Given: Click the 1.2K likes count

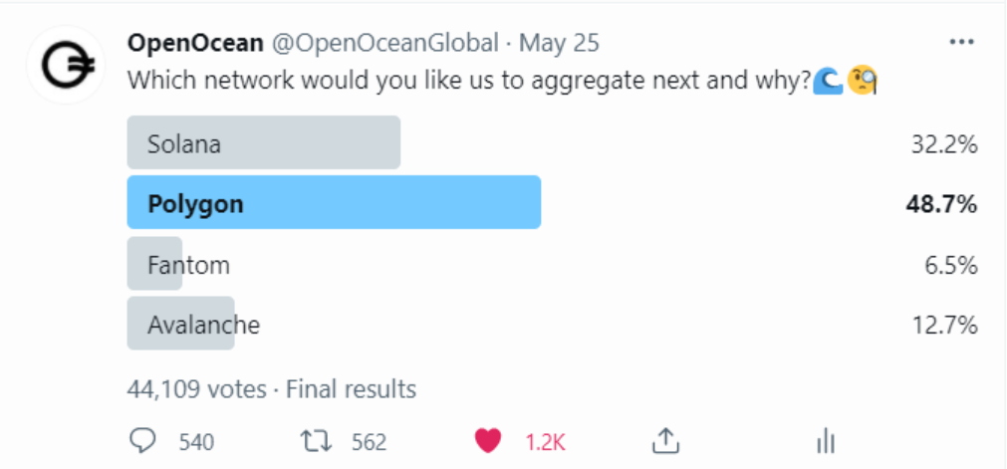Looking at the screenshot, I should (x=545, y=442).
